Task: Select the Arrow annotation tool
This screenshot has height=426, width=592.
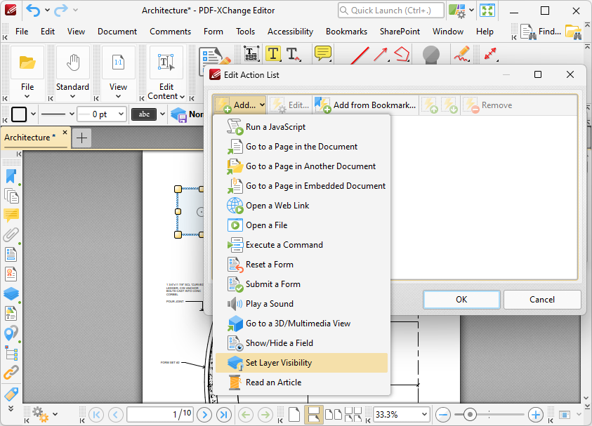Action: point(379,53)
